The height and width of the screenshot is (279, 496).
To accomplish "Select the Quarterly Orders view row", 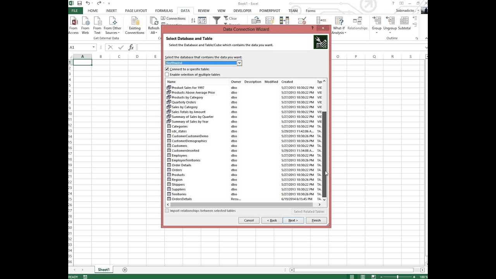I will click(x=244, y=102).
